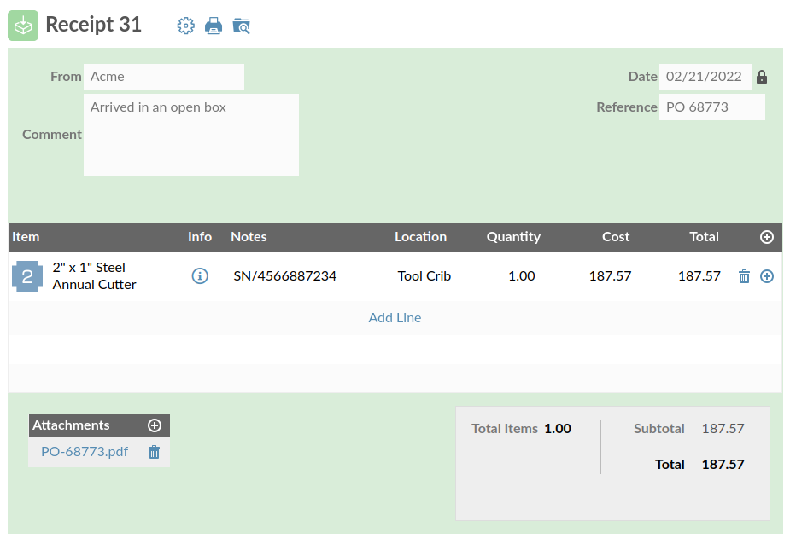
Task: Click the plus icon in table header
Action: pyautogui.click(x=766, y=237)
